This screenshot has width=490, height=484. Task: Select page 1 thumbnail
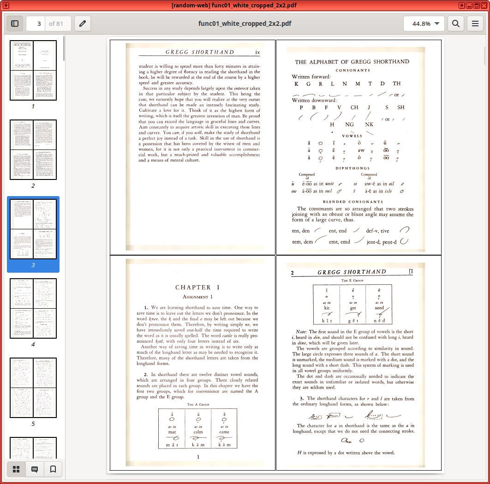tap(33, 70)
